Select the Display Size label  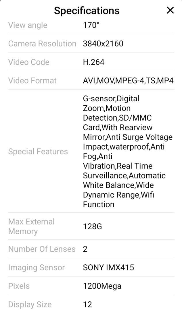[30, 304]
